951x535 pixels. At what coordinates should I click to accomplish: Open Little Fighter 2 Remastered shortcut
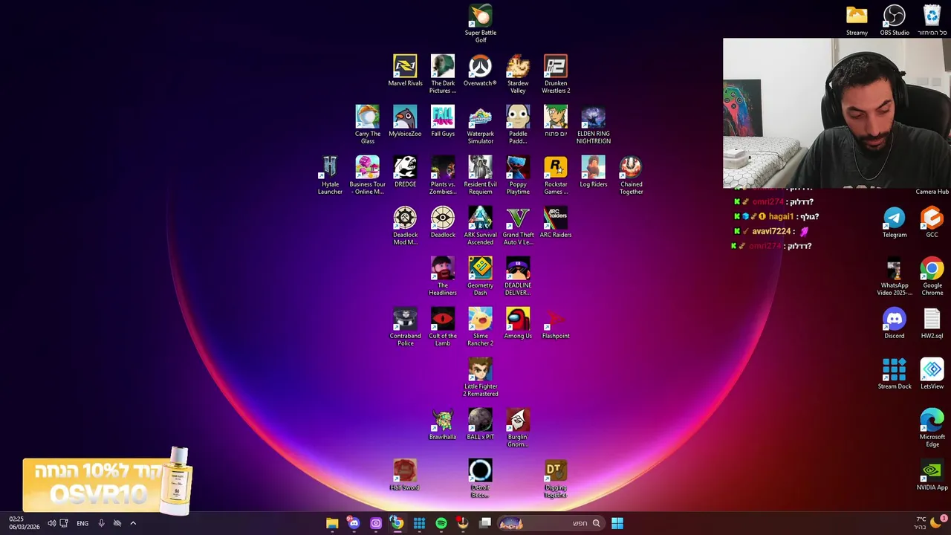(x=481, y=377)
